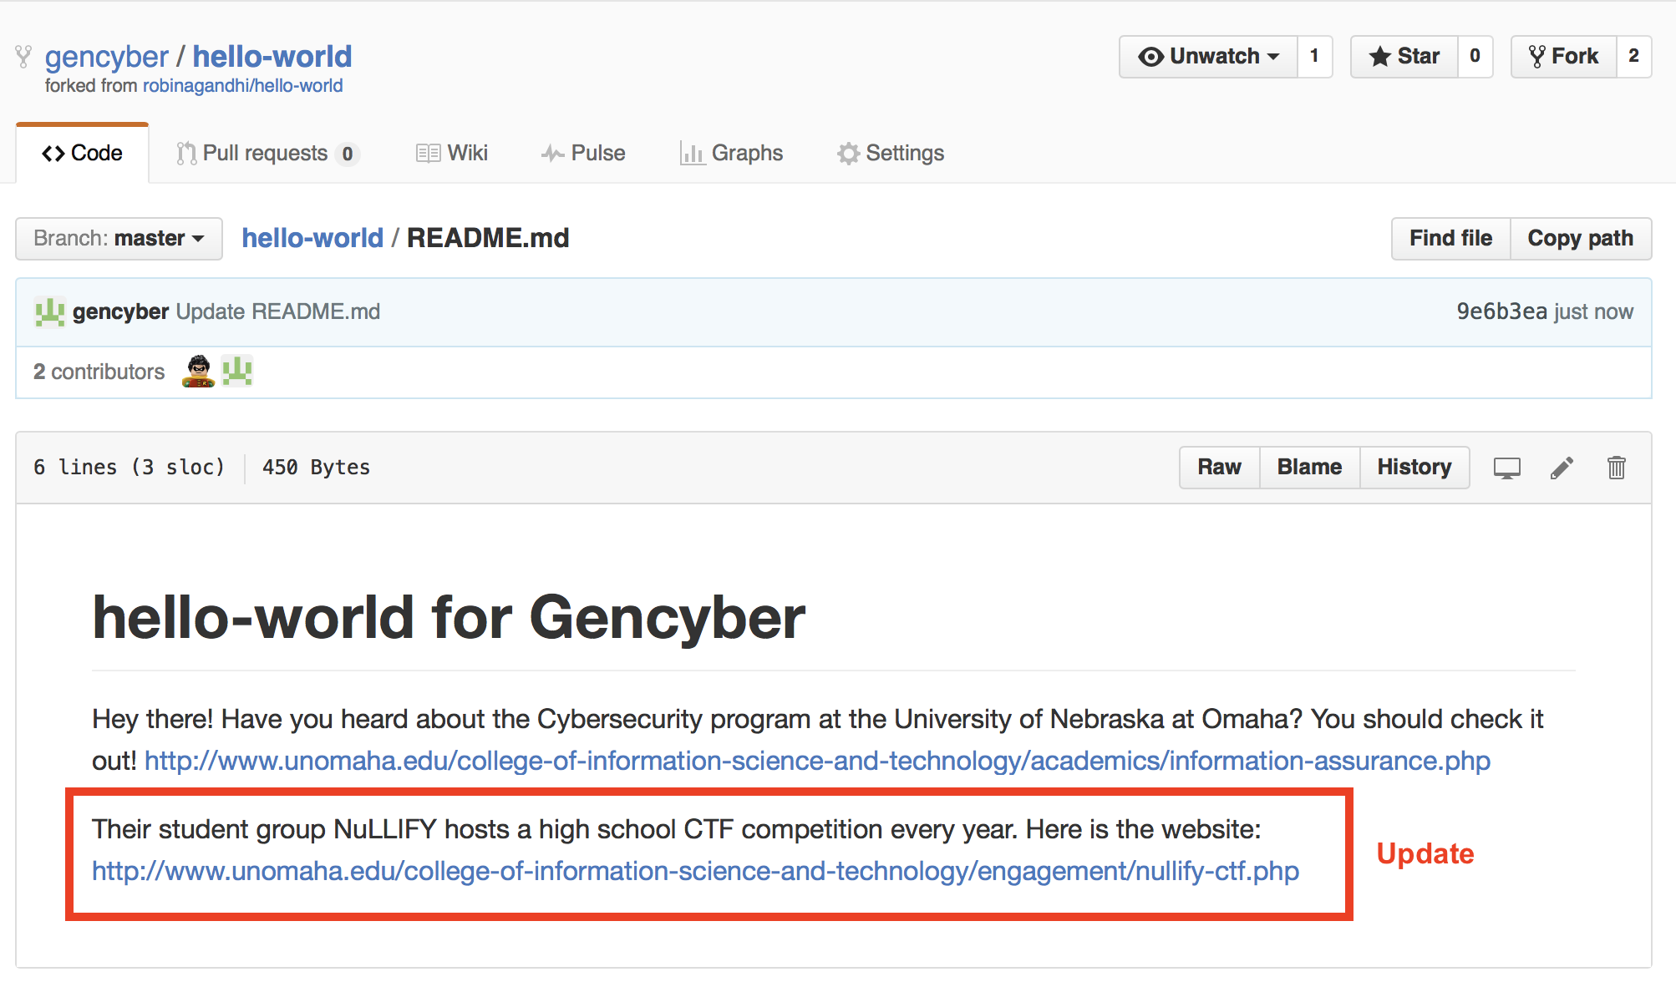Open the Unwatch dropdown
This screenshot has width=1676, height=992.
click(x=1209, y=57)
